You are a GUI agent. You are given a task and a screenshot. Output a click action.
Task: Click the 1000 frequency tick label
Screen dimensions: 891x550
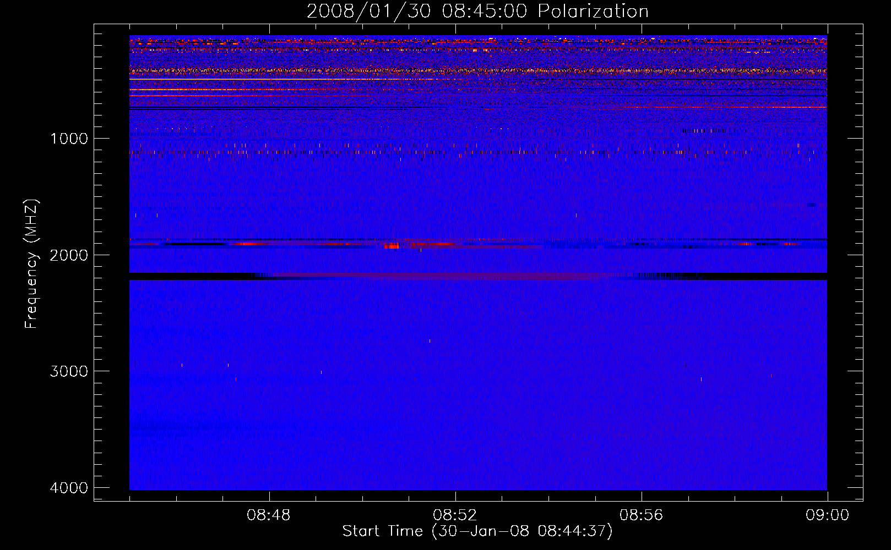[x=69, y=139]
